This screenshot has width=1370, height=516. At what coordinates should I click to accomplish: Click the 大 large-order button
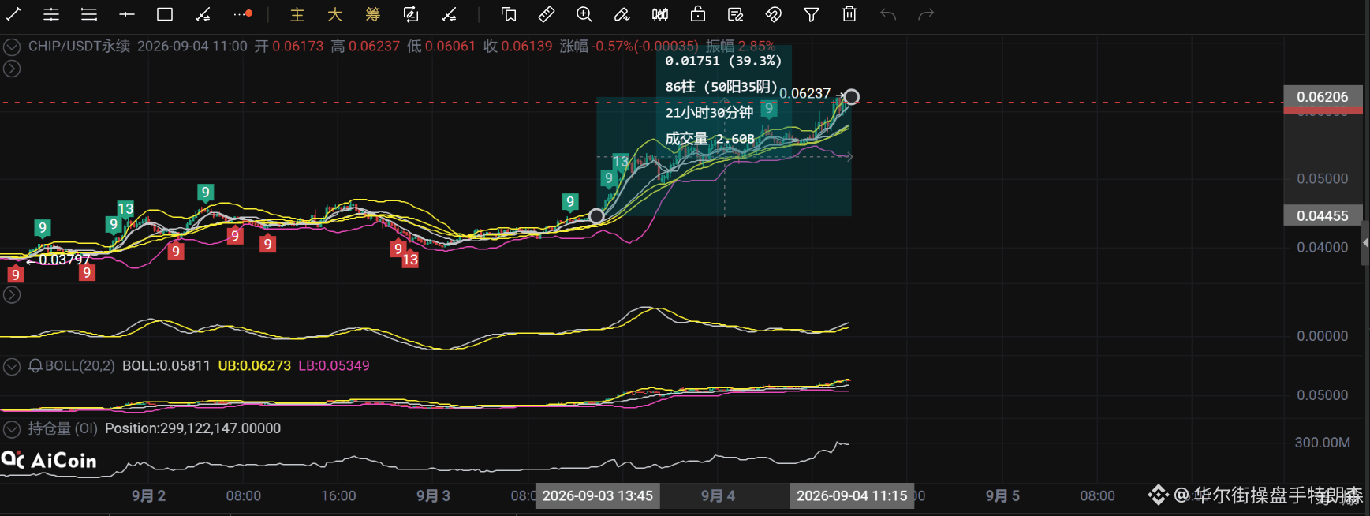pyautogui.click(x=335, y=14)
